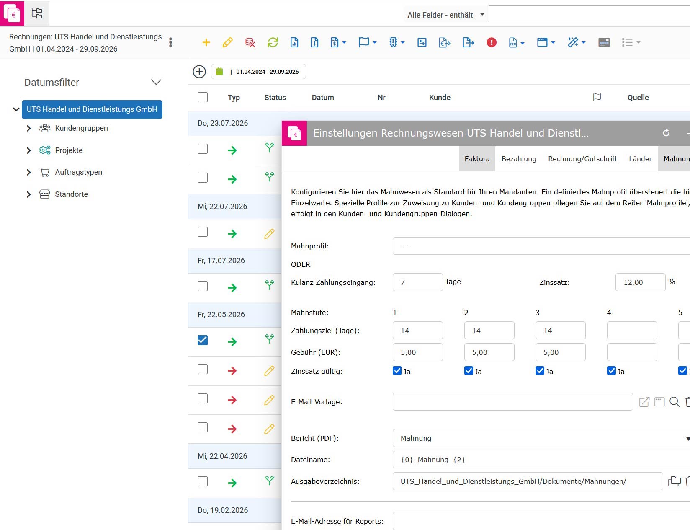Click the yellow pencil edit icon in toolbar
This screenshot has height=530, width=690.
click(x=228, y=42)
